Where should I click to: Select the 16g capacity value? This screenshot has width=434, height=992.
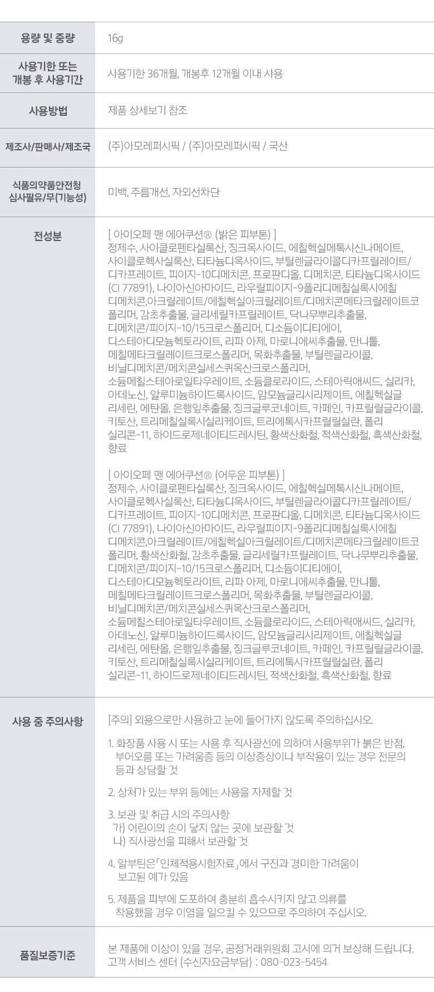tap(115, 38)
